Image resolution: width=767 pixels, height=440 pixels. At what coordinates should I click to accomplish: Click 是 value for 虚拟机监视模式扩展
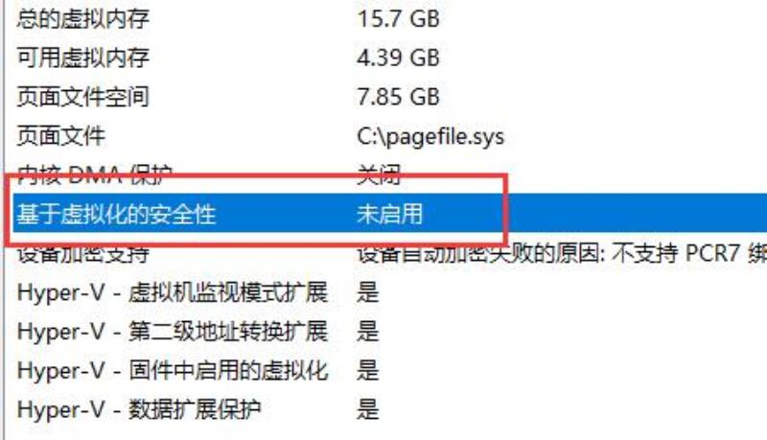click(x=368, y=292)
